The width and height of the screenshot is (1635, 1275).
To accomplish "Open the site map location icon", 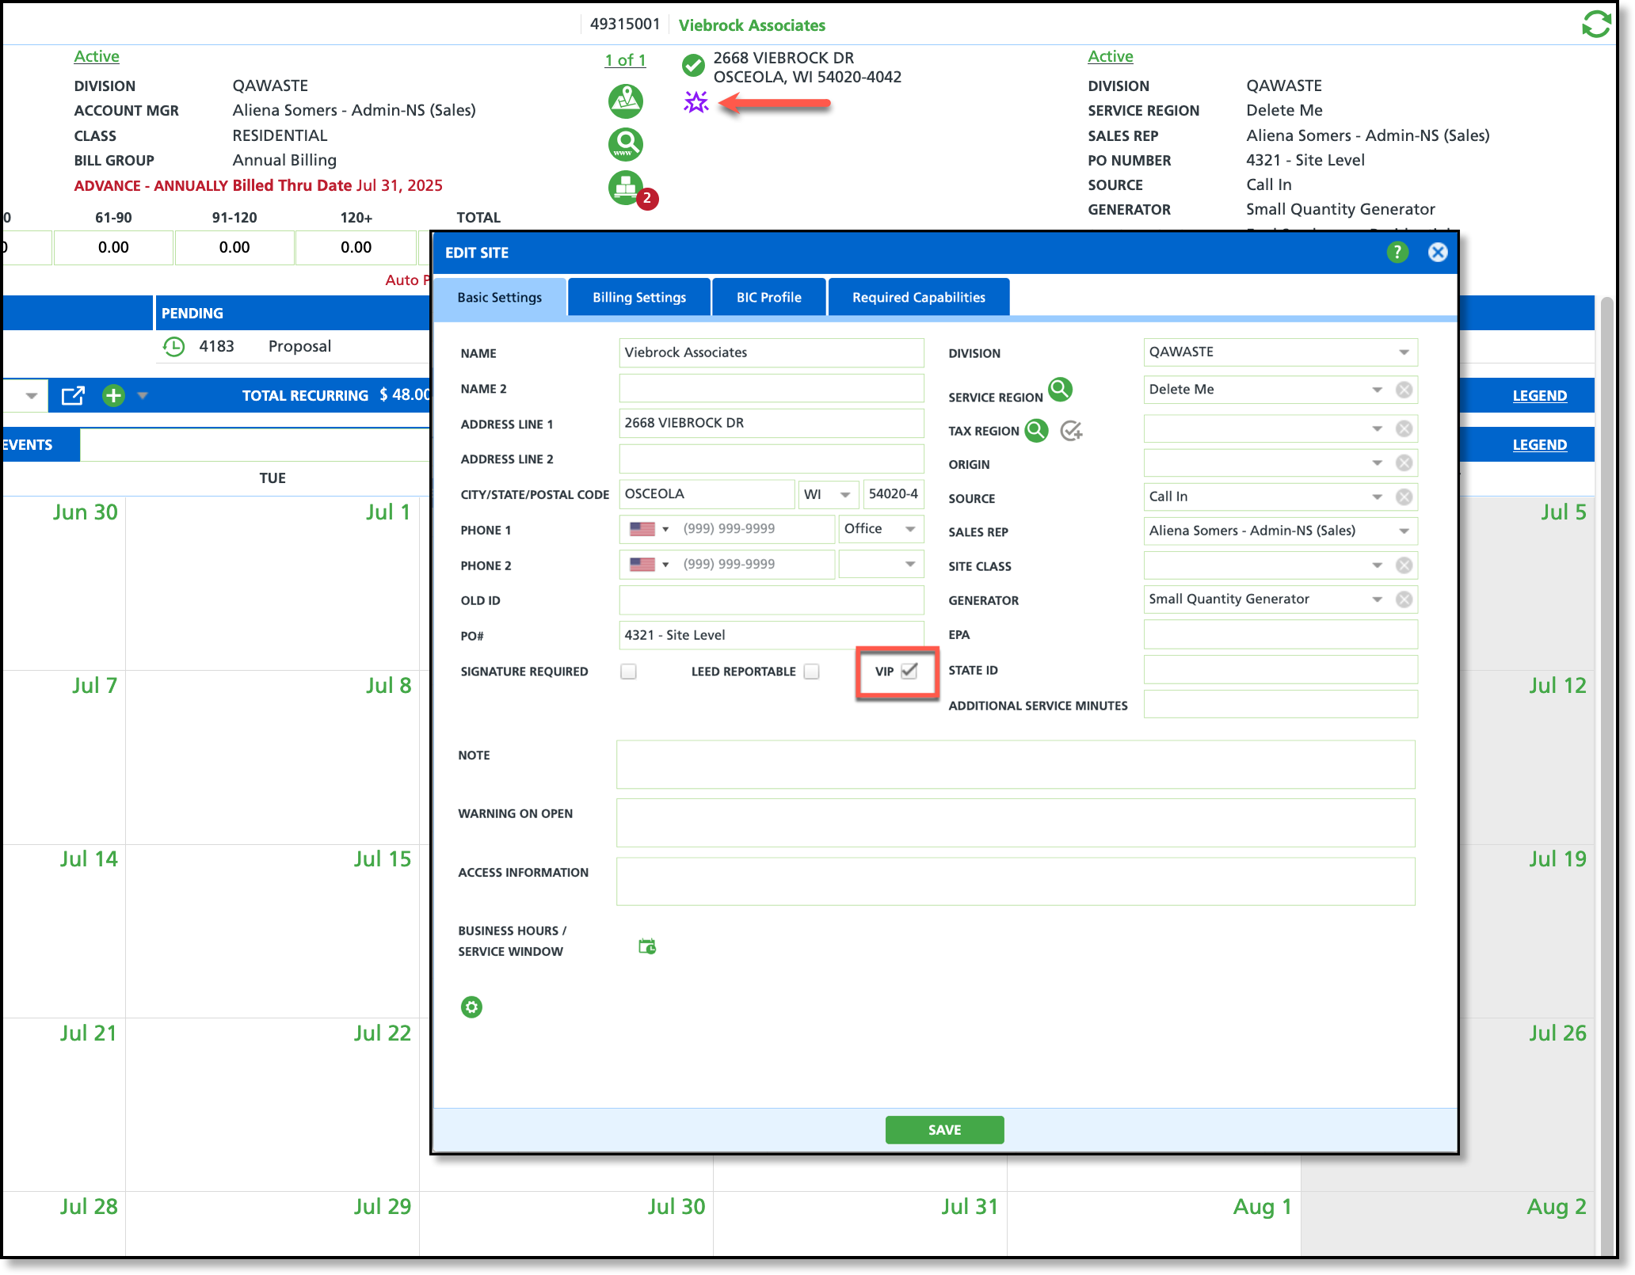I will [x=625, y=101].
